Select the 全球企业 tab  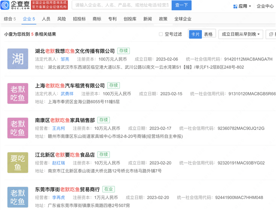(x=184, y=19)
